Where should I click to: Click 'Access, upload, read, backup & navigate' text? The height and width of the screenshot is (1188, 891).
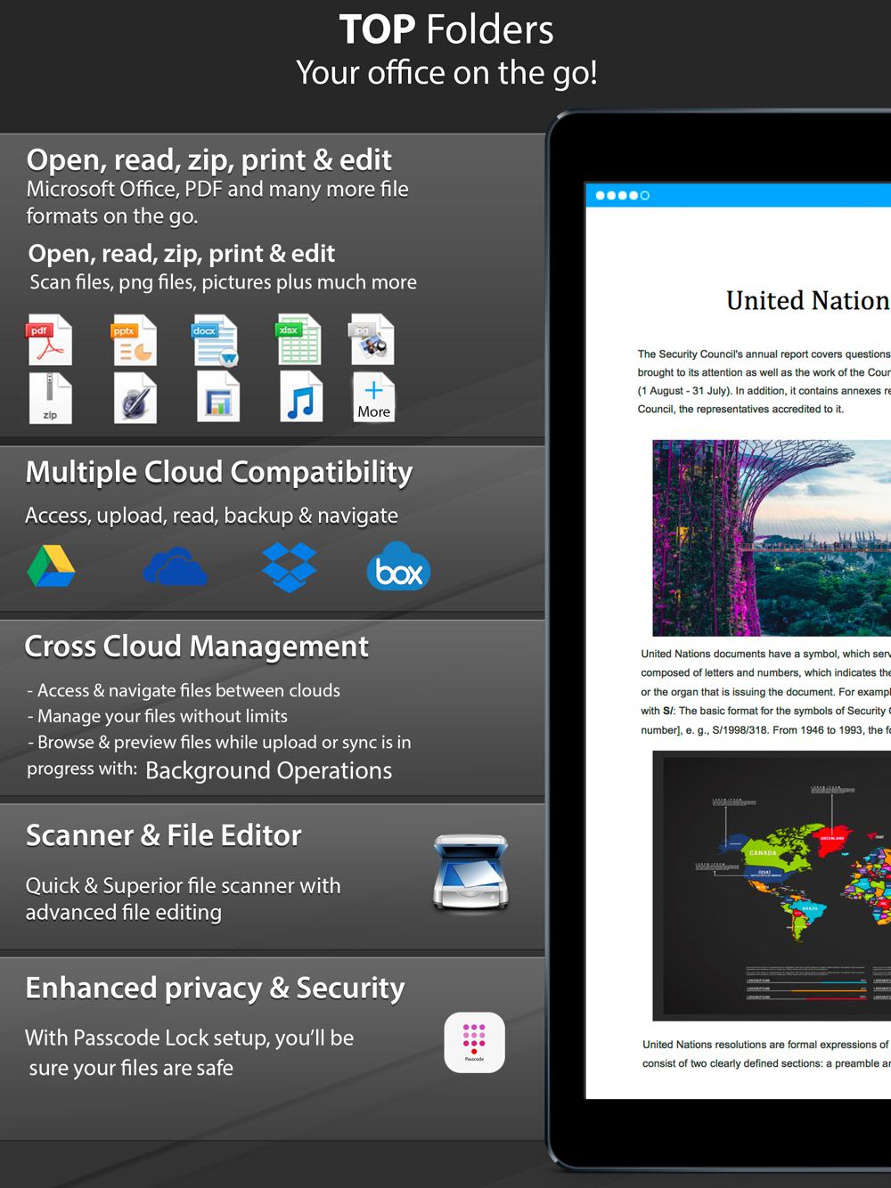pyautogui.click(x=211, y=516)
